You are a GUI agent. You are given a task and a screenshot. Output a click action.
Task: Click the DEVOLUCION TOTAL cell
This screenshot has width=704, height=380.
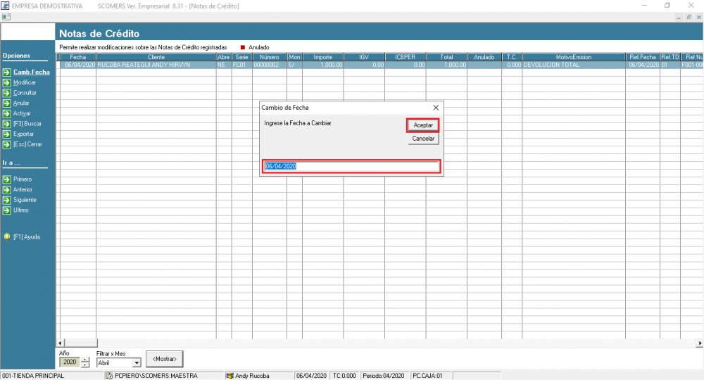574,65
